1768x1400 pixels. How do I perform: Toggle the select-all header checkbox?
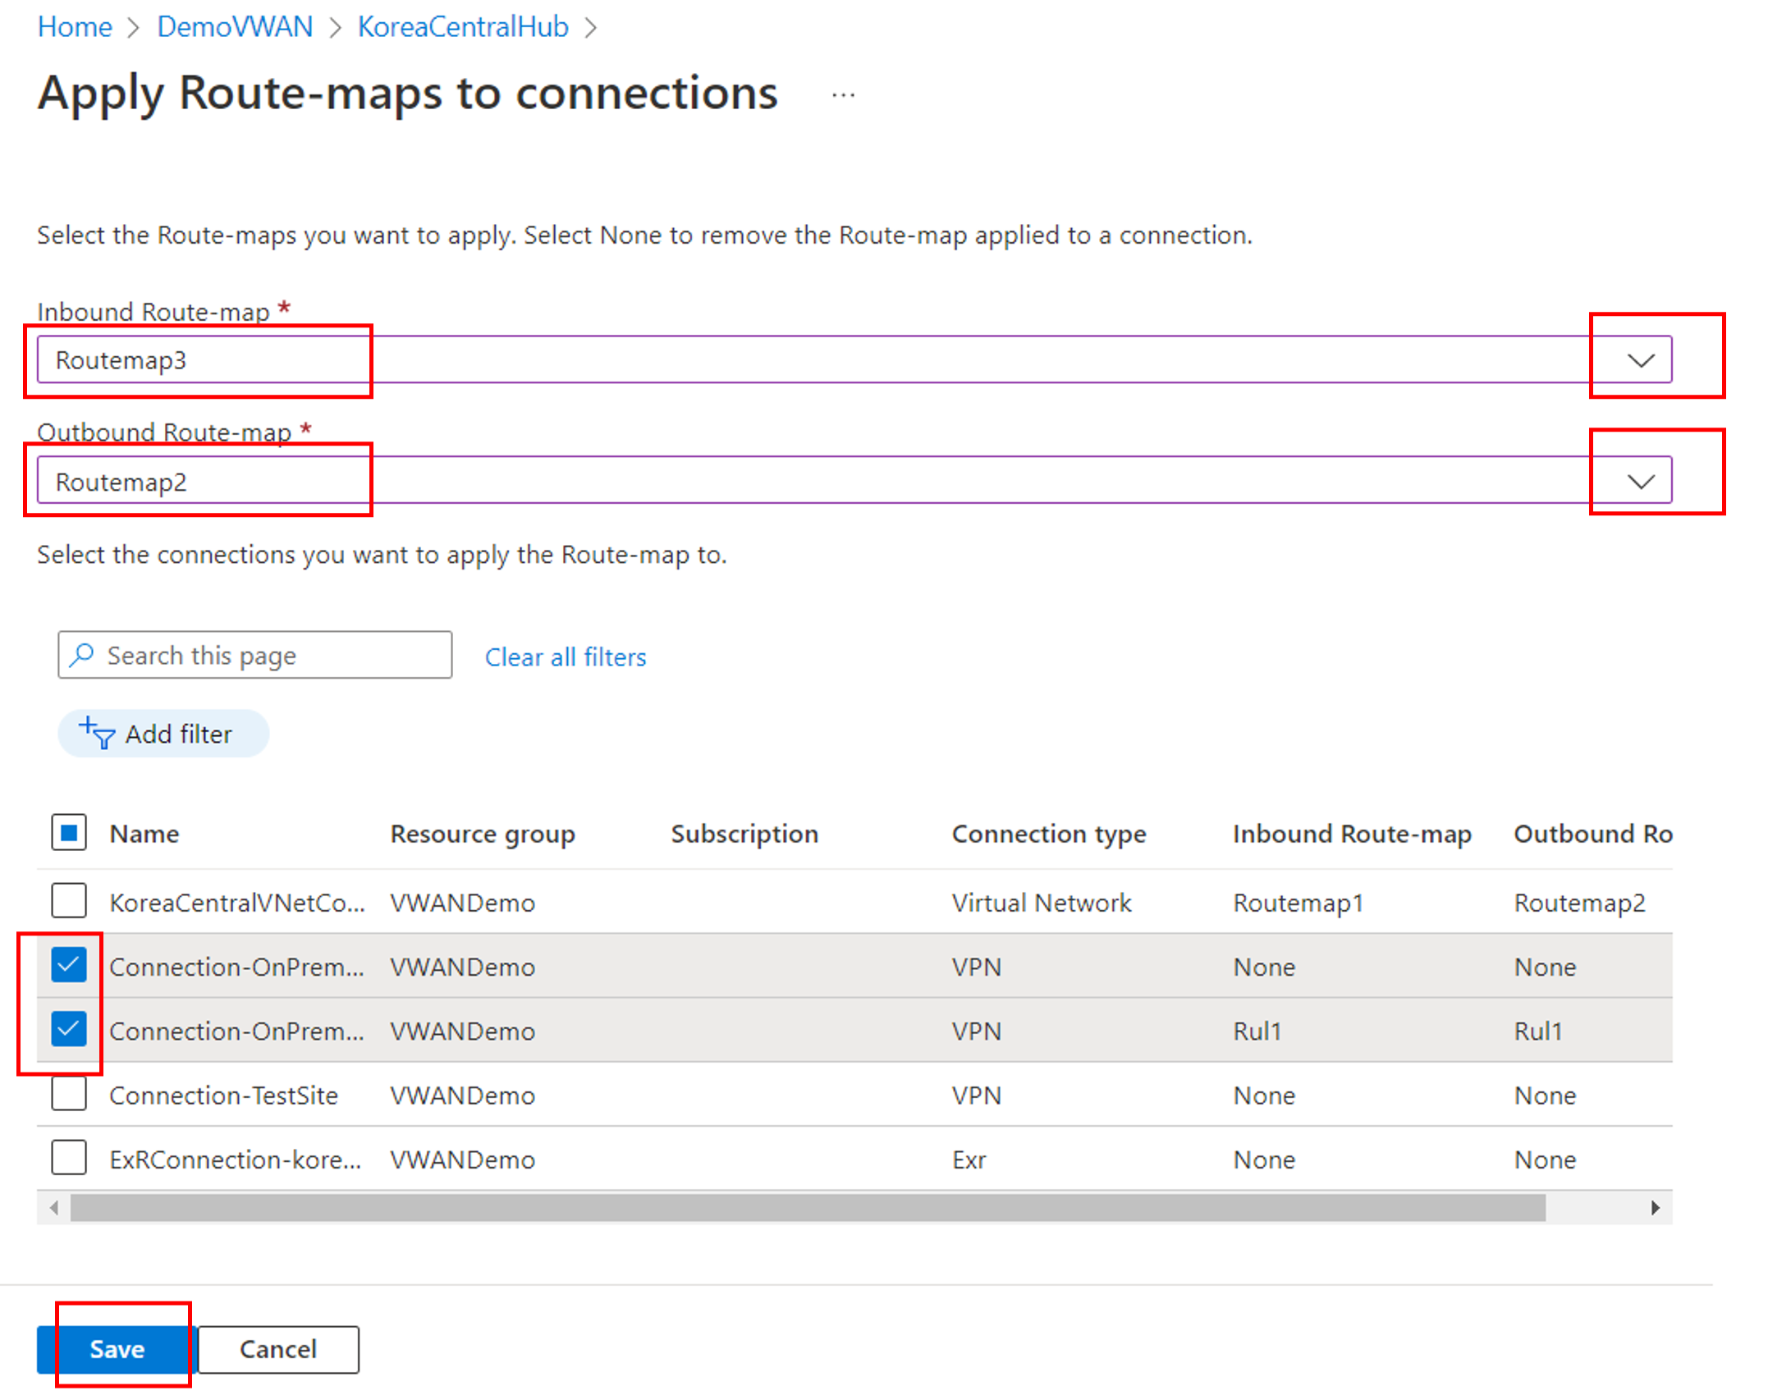click(x=69, y=833)
